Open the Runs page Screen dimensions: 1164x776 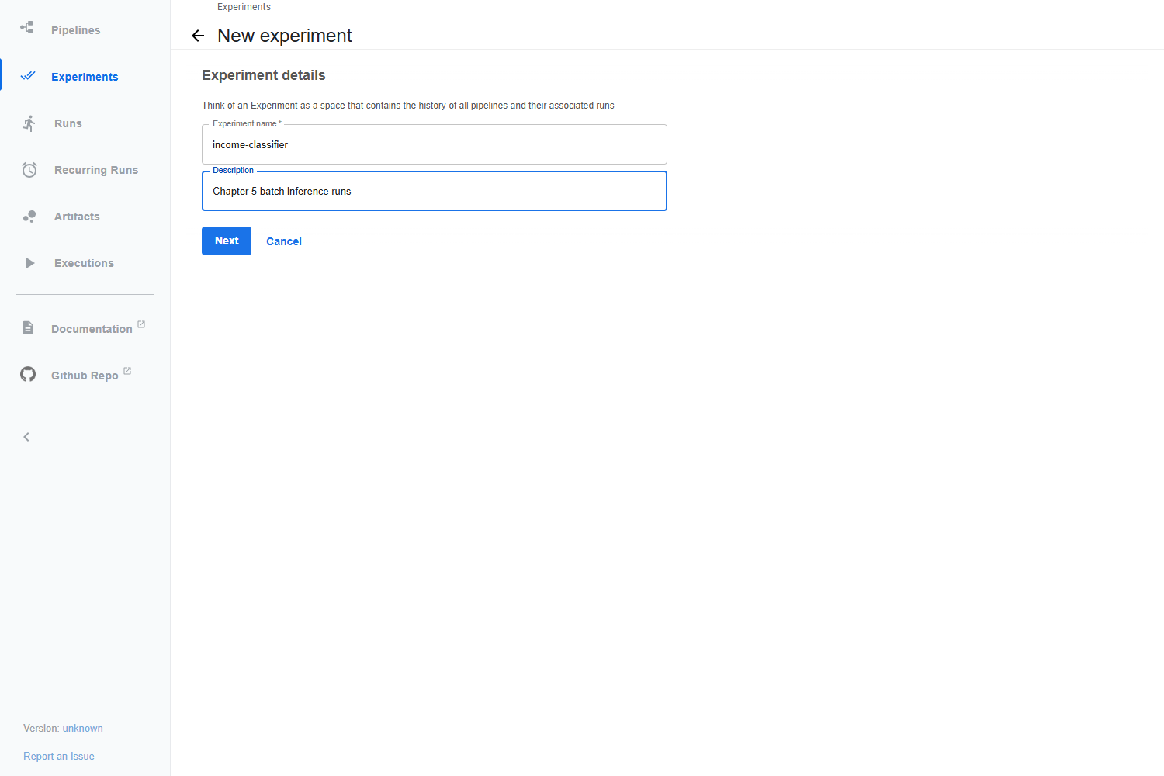coord(68,123)
